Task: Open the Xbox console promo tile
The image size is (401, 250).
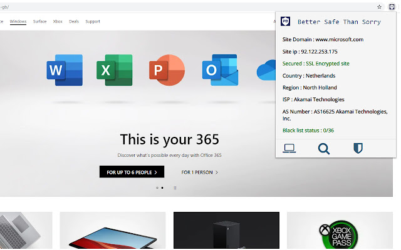Action: (226, 231)
